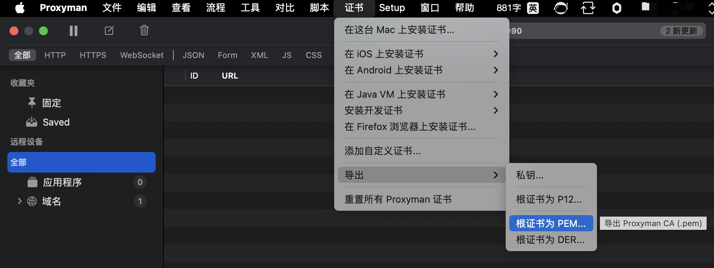Screen dimensions: 714x268
Task: Toggle the WebSocket traffic filter
Action: (142, 55)
